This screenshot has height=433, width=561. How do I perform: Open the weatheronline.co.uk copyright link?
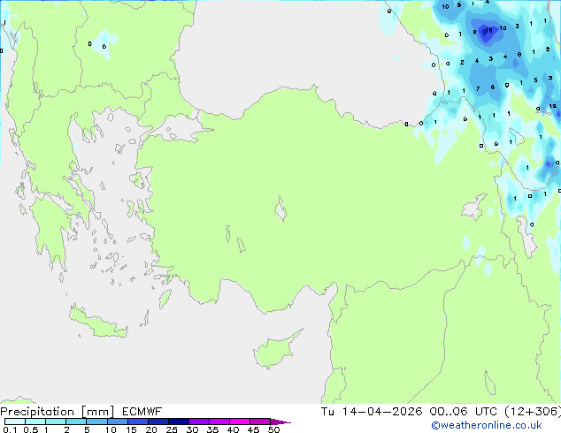(487, 425)
